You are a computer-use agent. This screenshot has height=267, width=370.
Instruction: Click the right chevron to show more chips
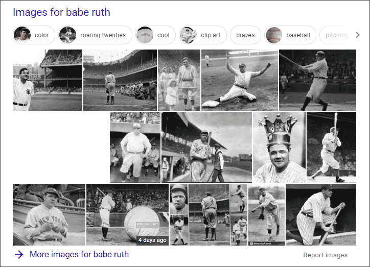(358, 35)
